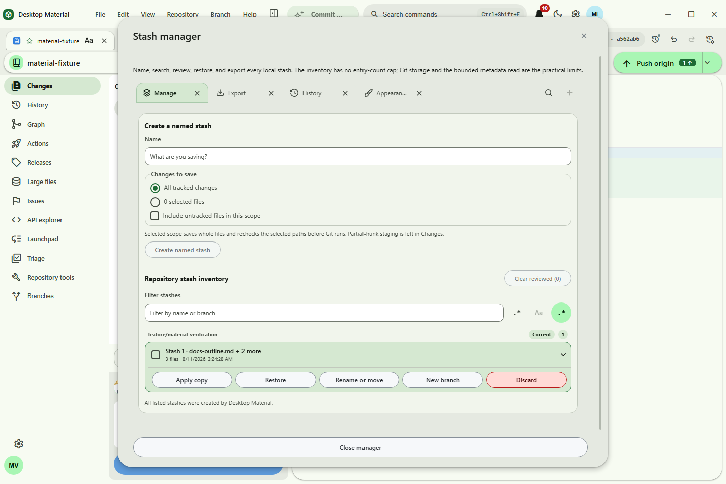726x484 pixels.
Task: Open the View menu
Action: click(148, 14)
